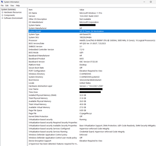
Task: Select the Locale row
Action: 92,83
